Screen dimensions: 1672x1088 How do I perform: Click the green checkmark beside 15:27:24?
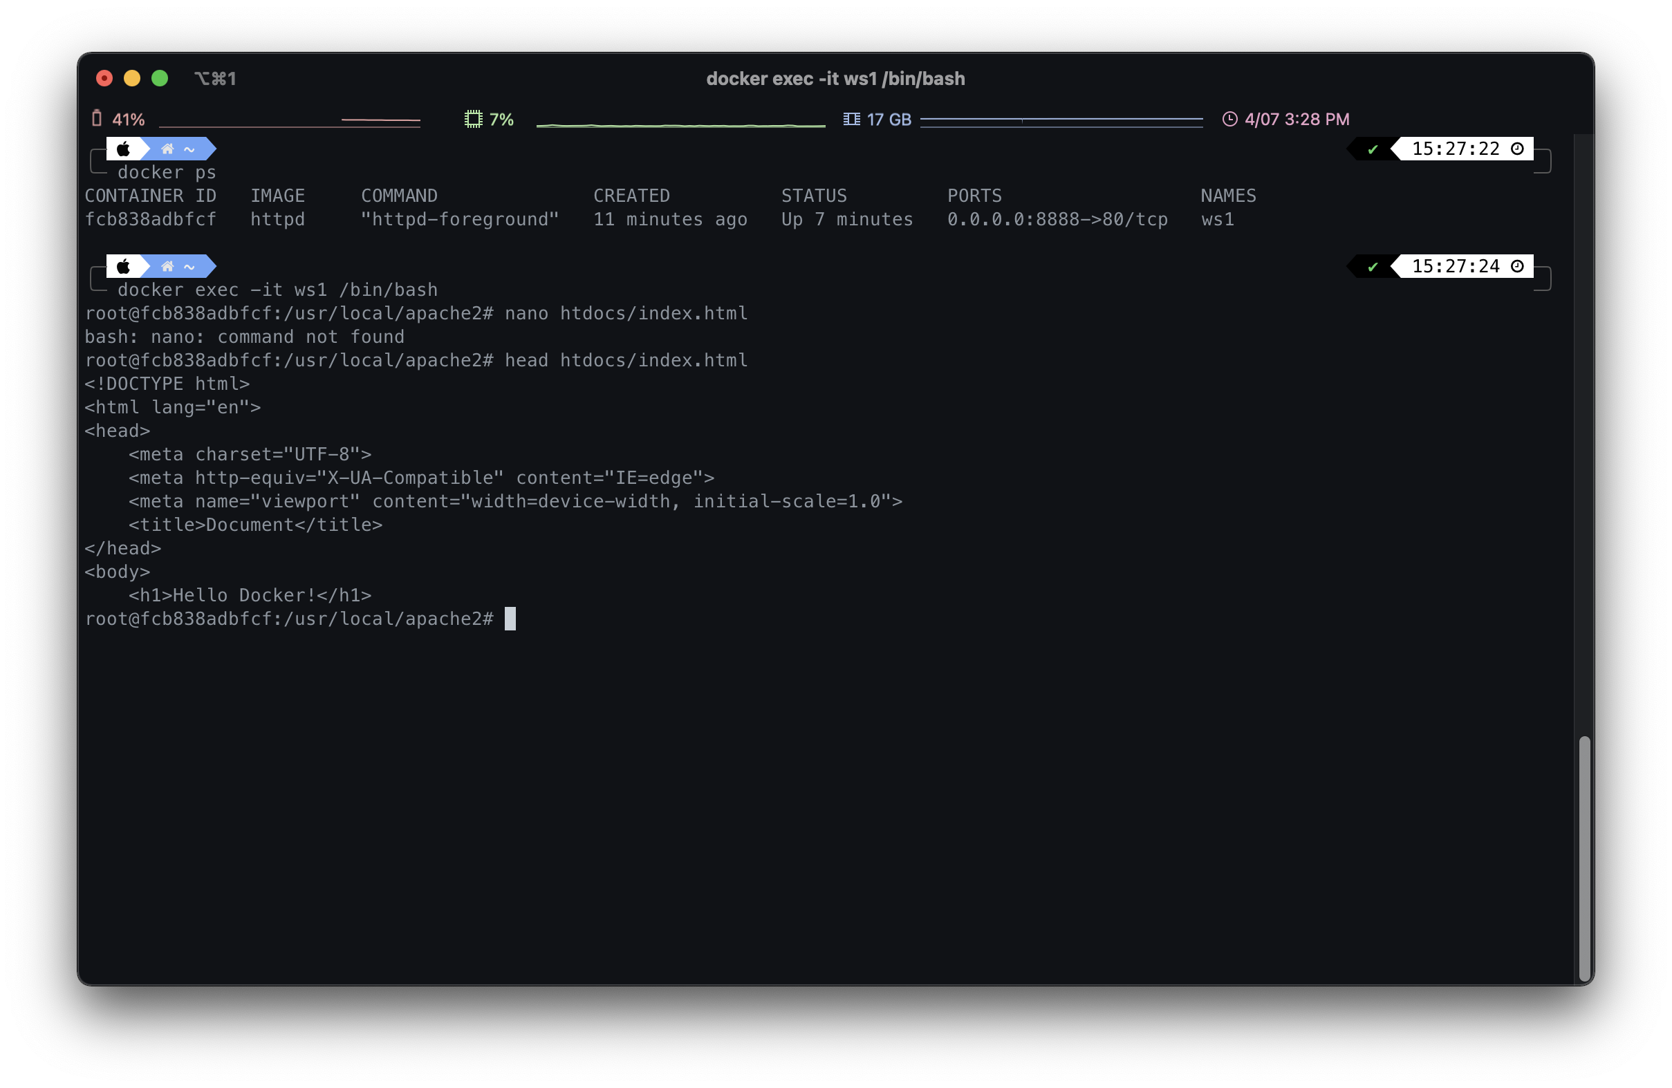(x=1373, y=267)
